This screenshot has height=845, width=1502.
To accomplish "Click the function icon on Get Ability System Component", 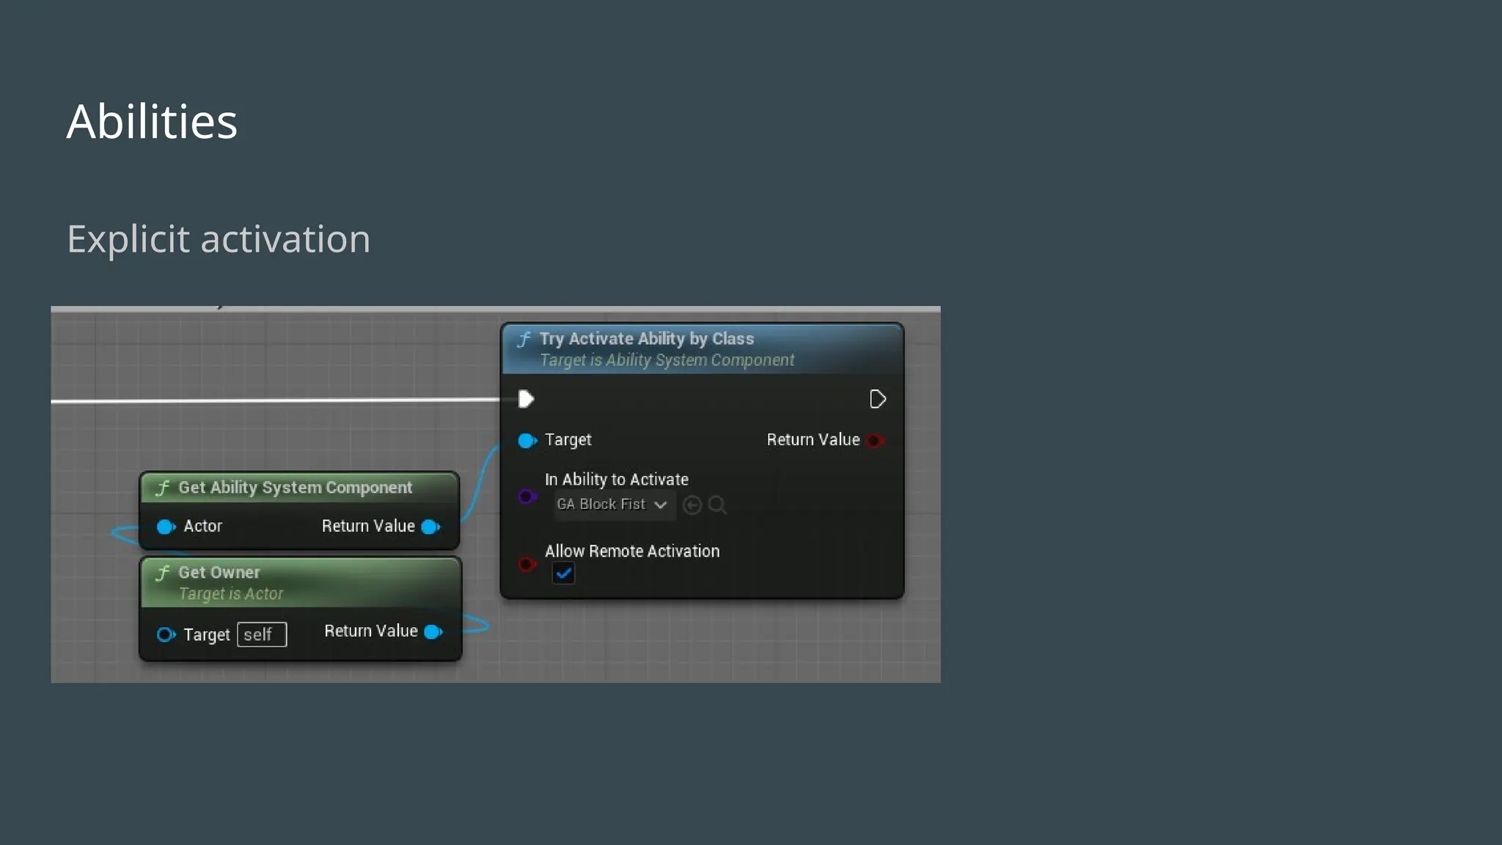I will coord(163,488).
